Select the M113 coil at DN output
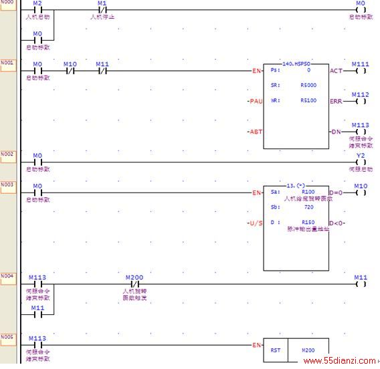This screenshot has height=369, width=380. [x=361, y=132]
